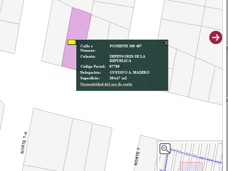Click the Código Postal label

[x=93, y=66]
